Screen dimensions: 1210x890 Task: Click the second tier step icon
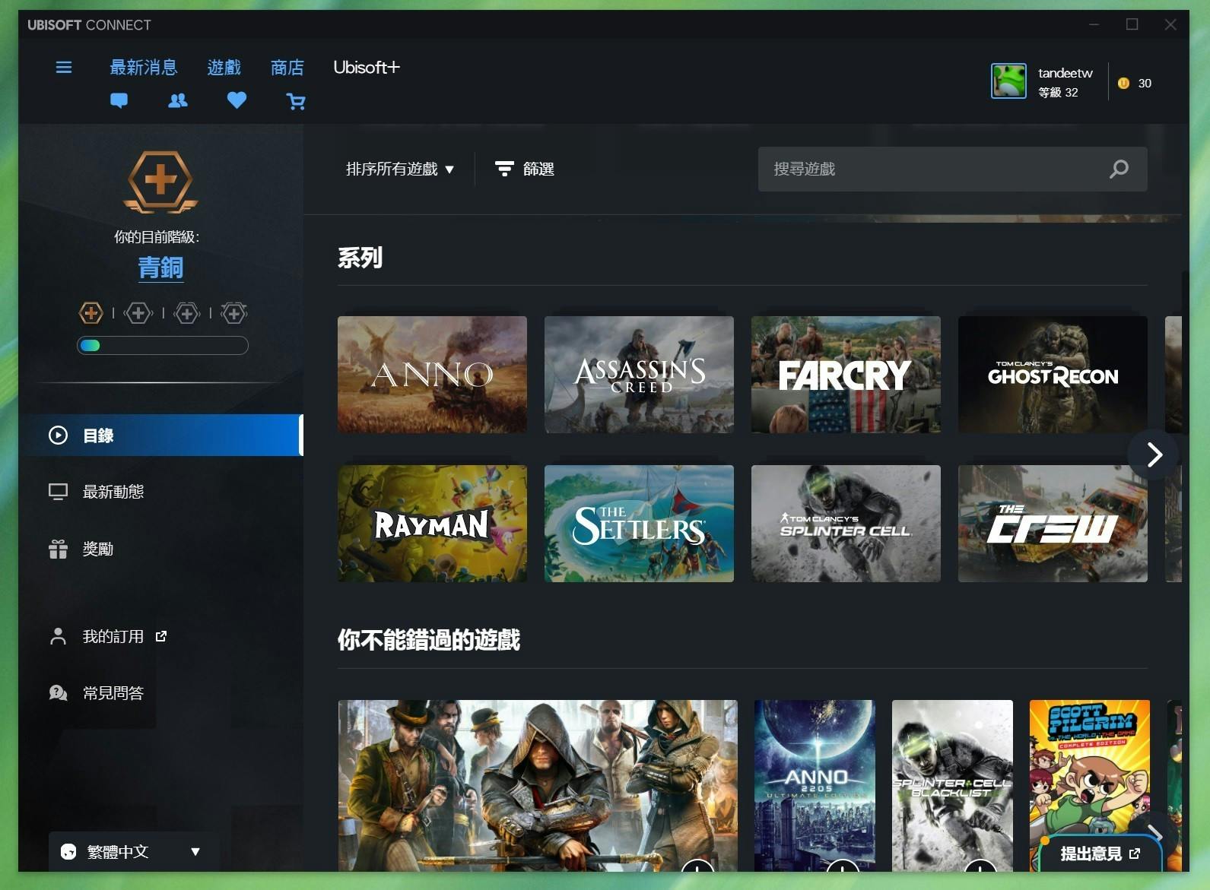click(x=138, y=312)
